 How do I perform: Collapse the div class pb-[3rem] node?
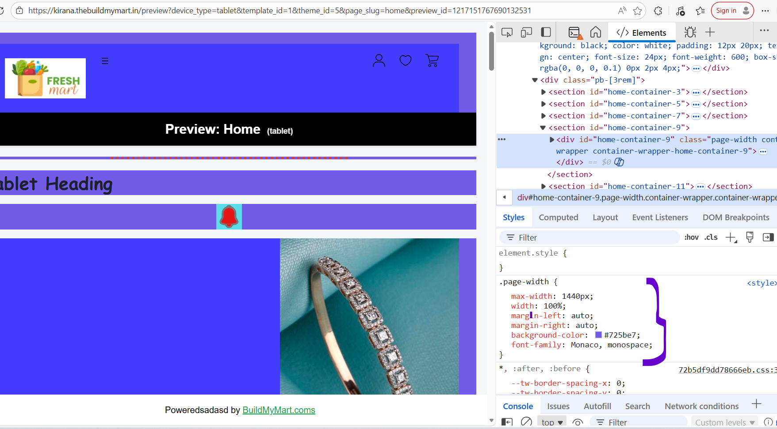pos(535,80)
